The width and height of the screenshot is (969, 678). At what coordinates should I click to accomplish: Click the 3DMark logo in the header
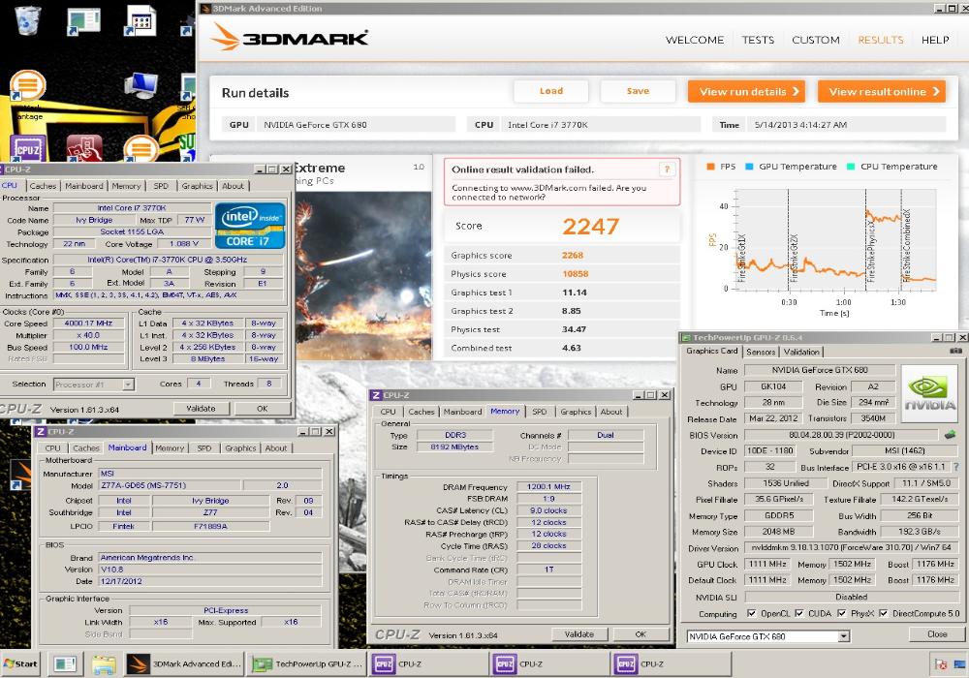(x=289, y=37)
